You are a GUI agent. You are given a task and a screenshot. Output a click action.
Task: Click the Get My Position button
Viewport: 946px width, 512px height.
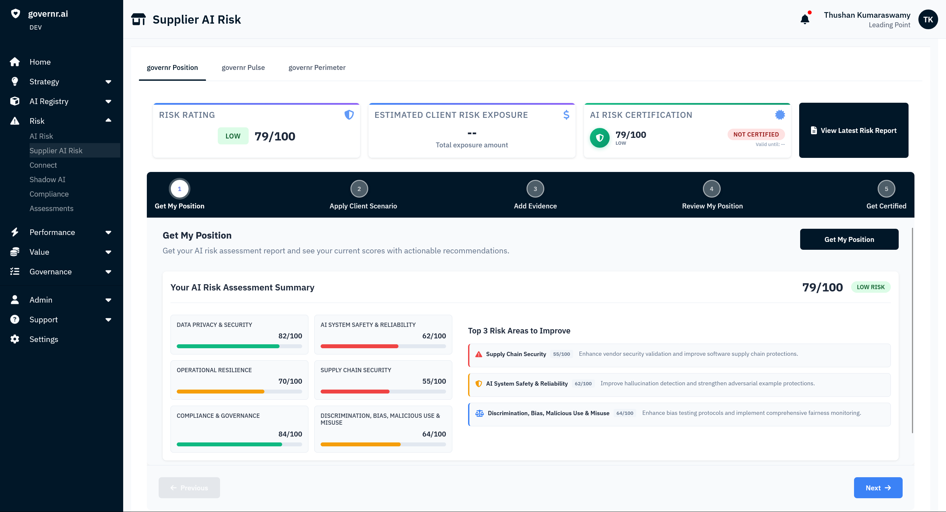(849, 239)
